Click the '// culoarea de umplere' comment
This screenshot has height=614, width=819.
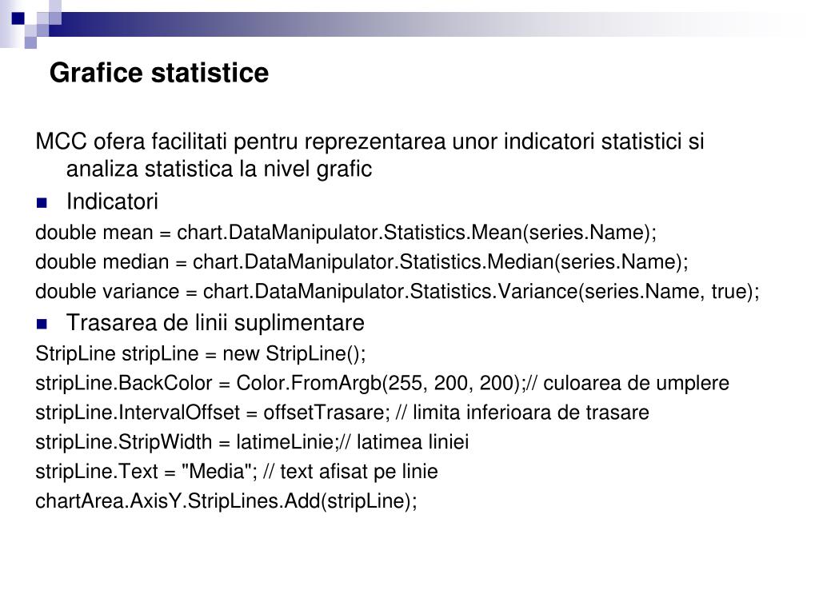click(x=629, y=383)
